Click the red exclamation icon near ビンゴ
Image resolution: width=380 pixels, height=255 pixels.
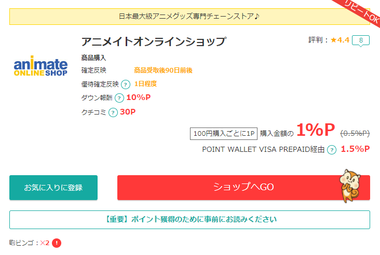[57, 243]
